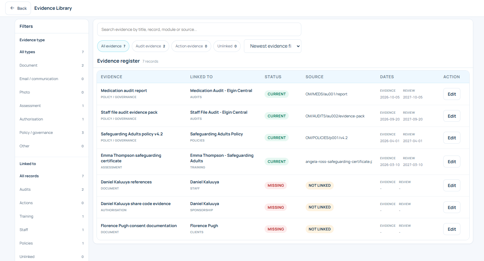Image resolution: width=484 pixels, height=261 pixels.
Task: Select the All evidence tab
Action: 113,46
